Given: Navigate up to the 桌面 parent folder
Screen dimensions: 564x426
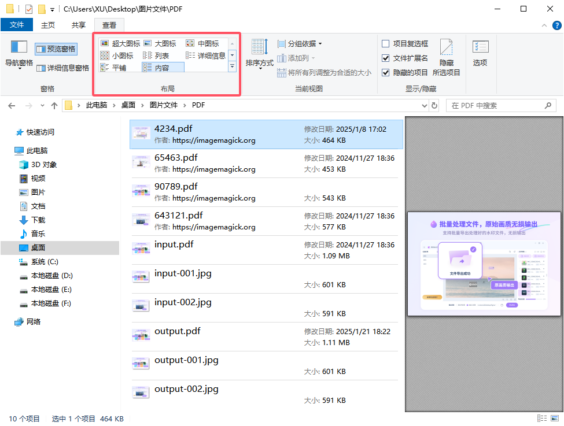Looking at the screenshot, I should coord(53,105).
